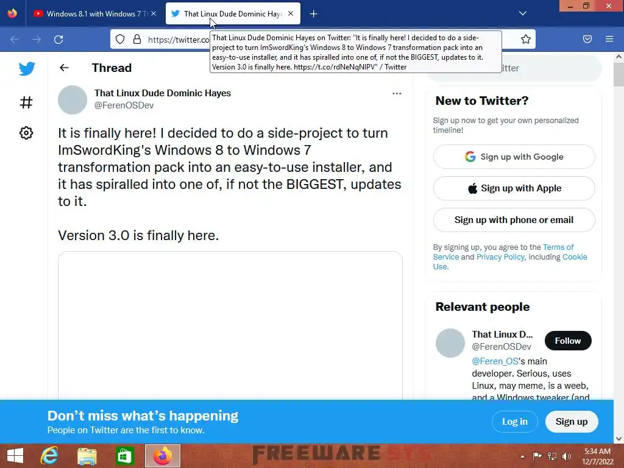Open Twitter settings gear icon
The image size is (624, 468).
26,133
